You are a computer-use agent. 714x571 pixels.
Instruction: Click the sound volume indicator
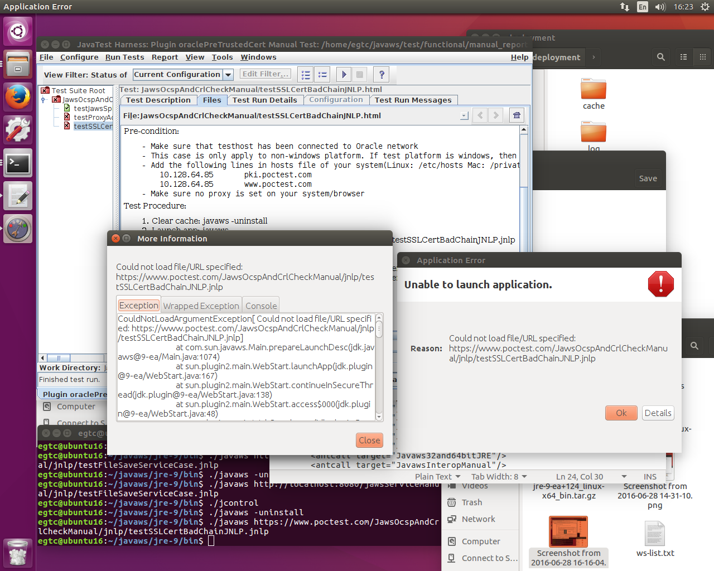(x=660, y=7)
